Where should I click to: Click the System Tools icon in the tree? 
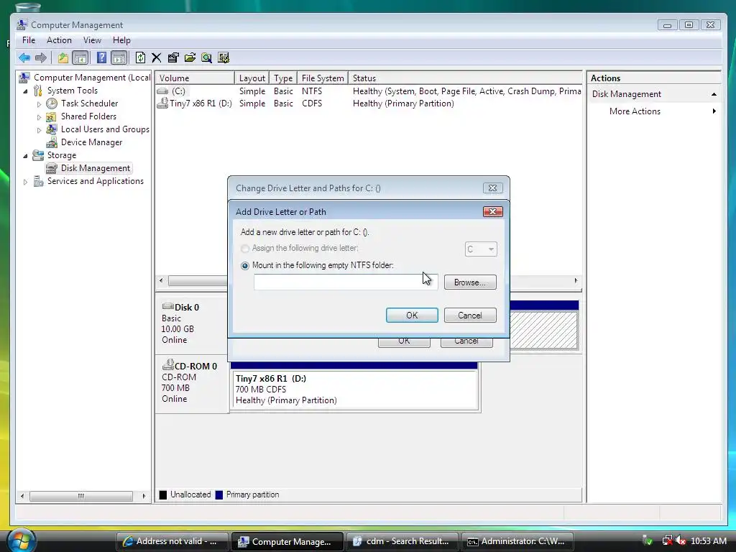tap(38, 91)
